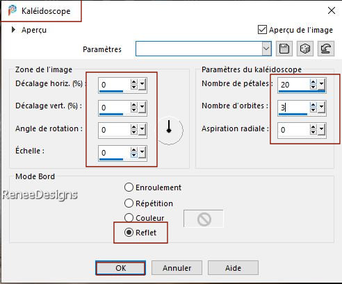Viewport: 342px width, 284px height.
Task: Open Aspiration radiale slider dropdown arrow
Action: pyautogui.click(x=321, y=130)
